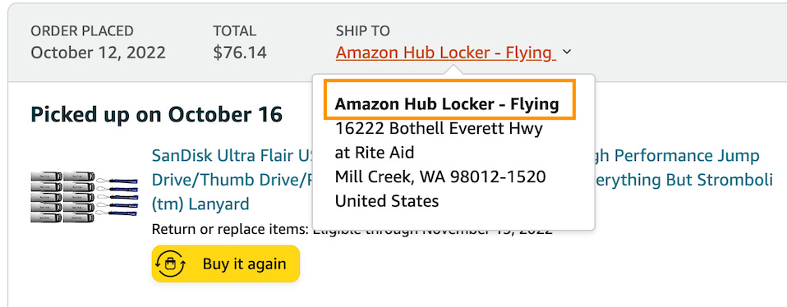The height and width of the screenshot is (307, 787).
Task: Expand the Ship To chevron arrow
Action: click(x=567, y=53)
